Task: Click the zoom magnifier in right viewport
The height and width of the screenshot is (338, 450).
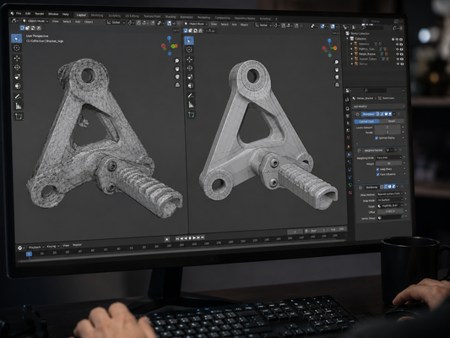Action: click(x=336, y=62)
